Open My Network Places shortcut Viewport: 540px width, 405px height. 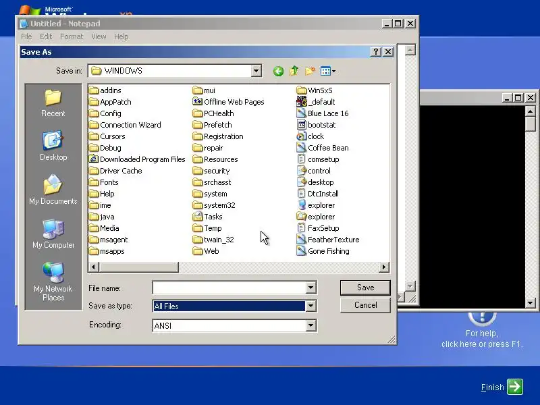pos(53,281)
